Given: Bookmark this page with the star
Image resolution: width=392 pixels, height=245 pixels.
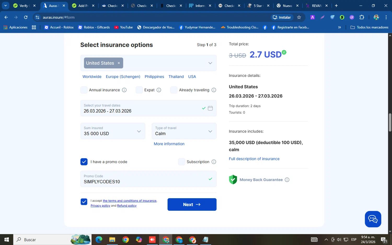Looking at the screenshot, I should [299, 17].
